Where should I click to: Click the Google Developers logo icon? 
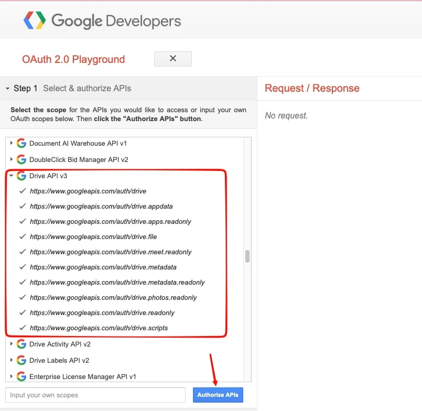(x=35, y=20)
